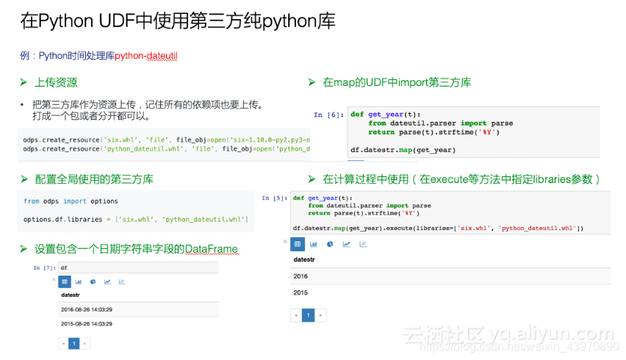Select line chart icon in left df output
This screenshot has height=360, width=626.
pyautogui.click(x=107, y=282)
